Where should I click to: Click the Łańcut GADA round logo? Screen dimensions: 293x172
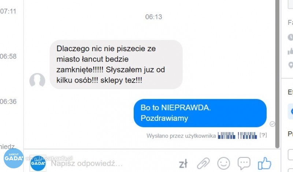point(14,158)
